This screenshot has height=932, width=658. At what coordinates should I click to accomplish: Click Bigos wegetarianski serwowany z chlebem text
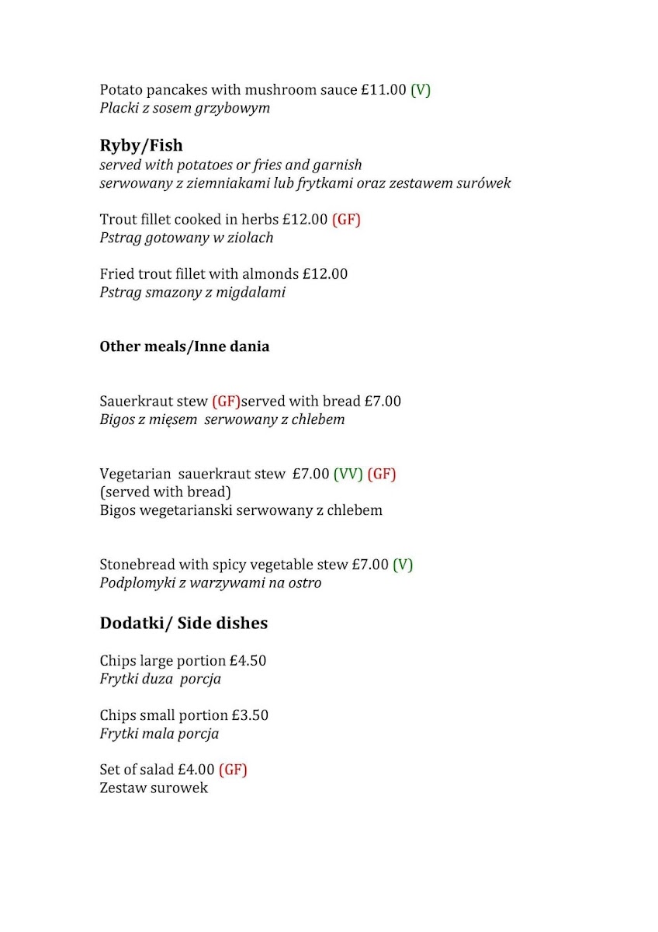(241, 511)
